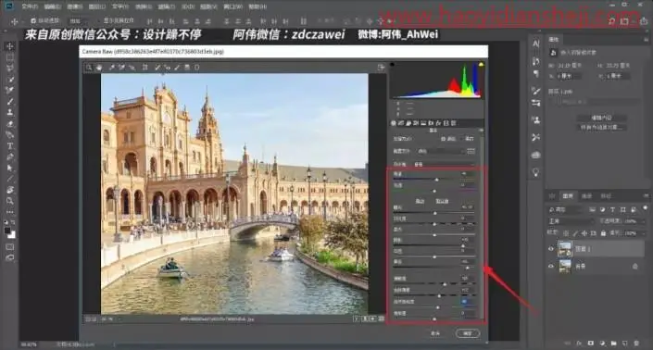Click the Edit Contents button in Properties
Screen dimensions: 653x350
tap(601, 118)
